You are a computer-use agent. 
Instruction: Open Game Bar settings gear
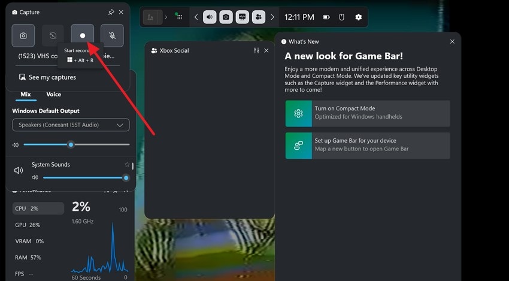[358, 17]
